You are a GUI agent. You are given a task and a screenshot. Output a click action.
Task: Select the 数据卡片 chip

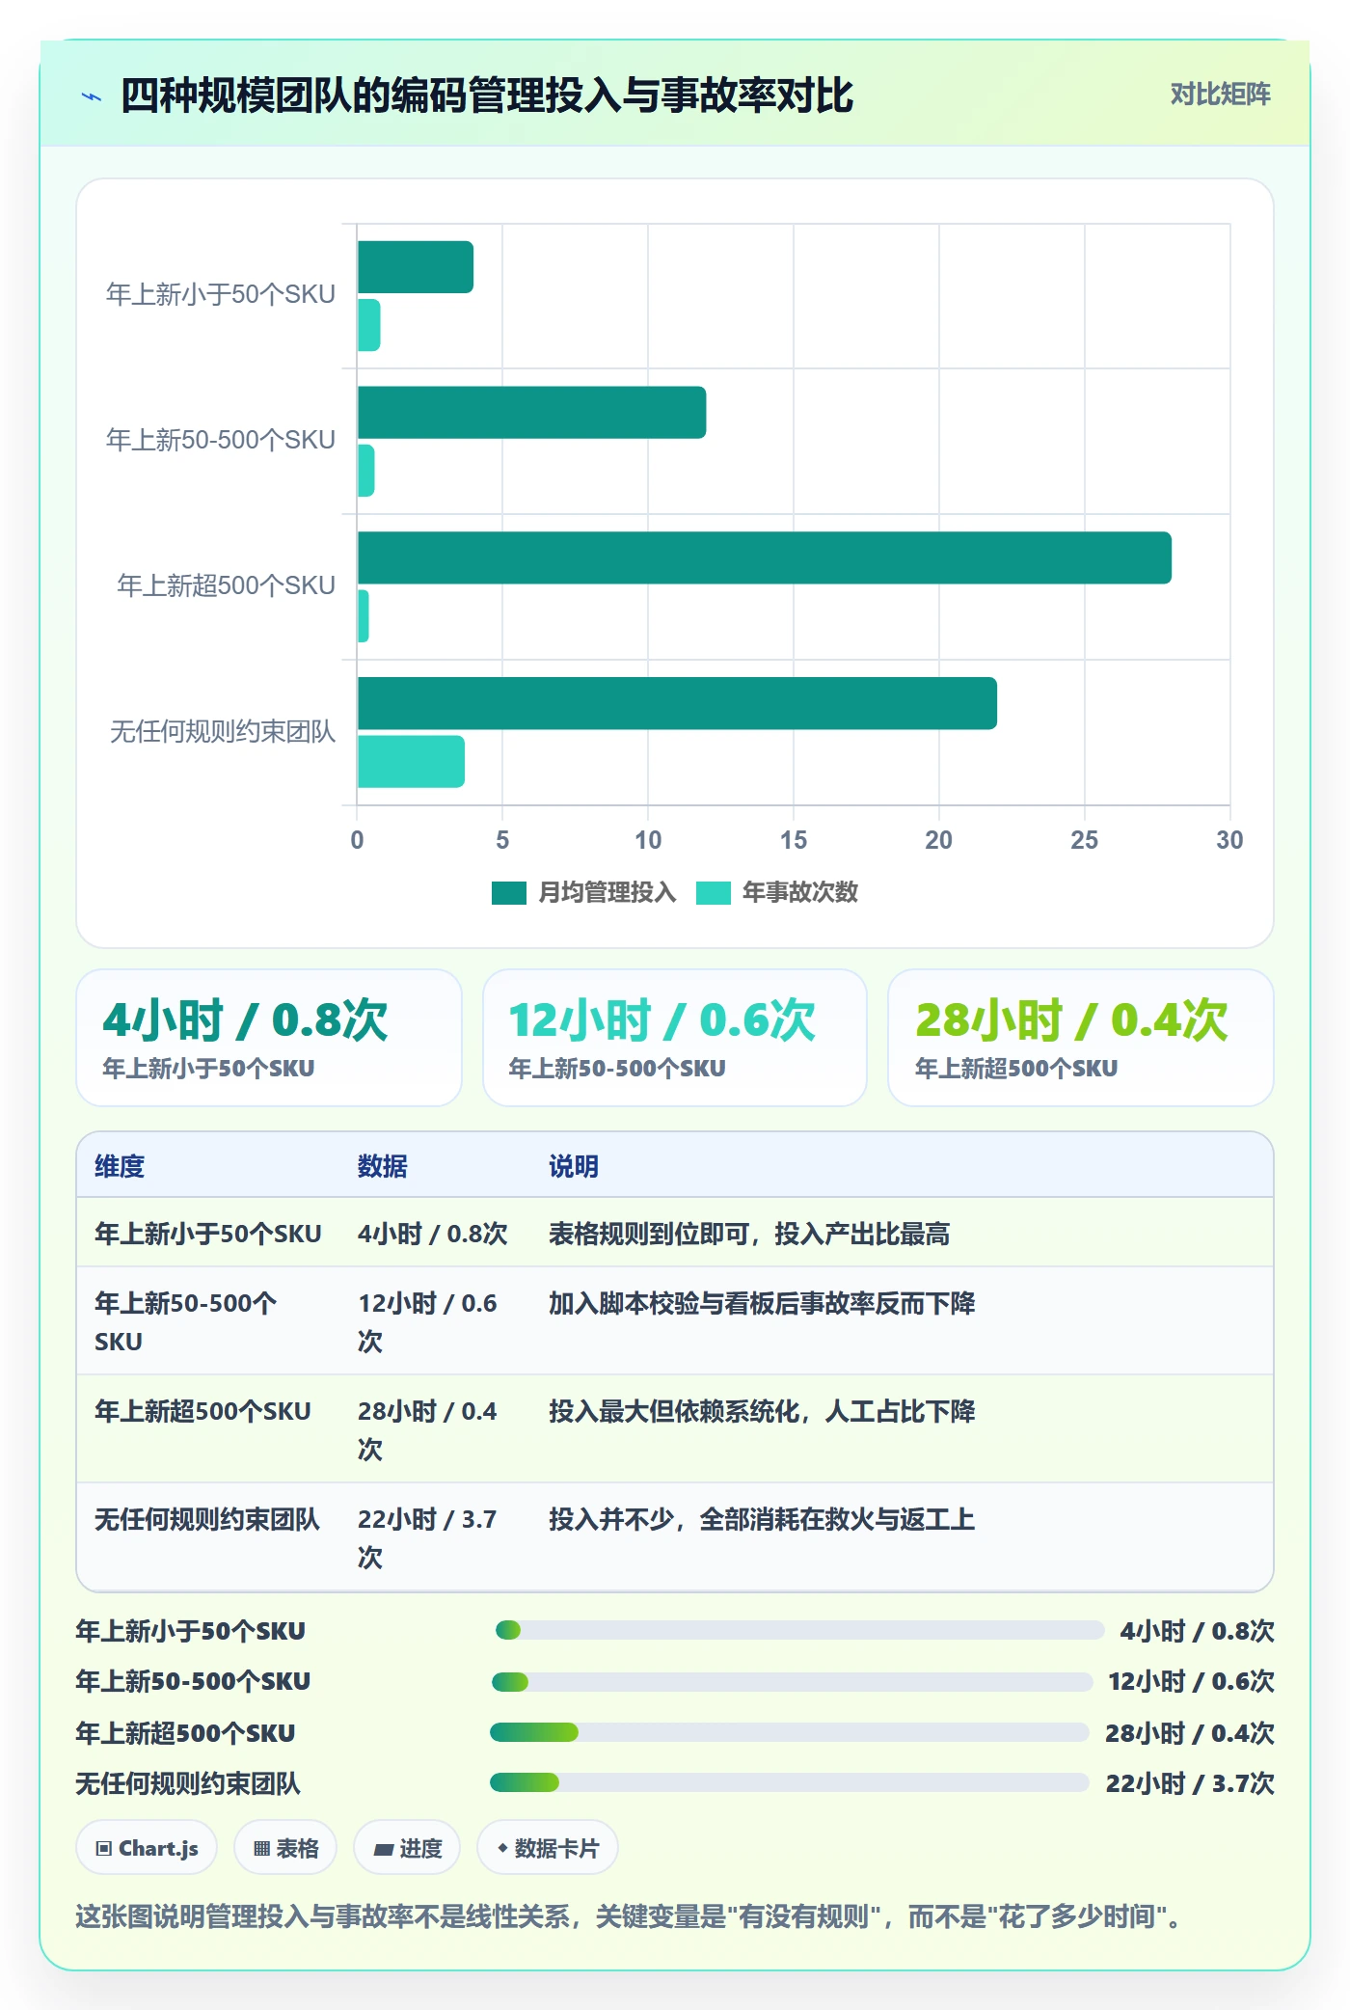pos(548,1848)
